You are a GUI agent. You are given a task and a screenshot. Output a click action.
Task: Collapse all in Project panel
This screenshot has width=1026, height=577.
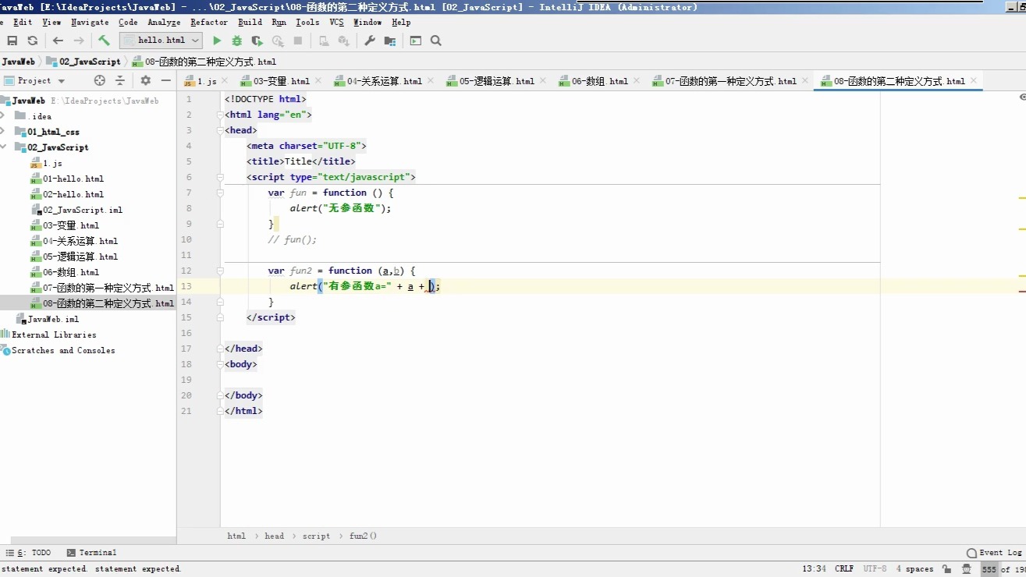click(x=120, y=80)
